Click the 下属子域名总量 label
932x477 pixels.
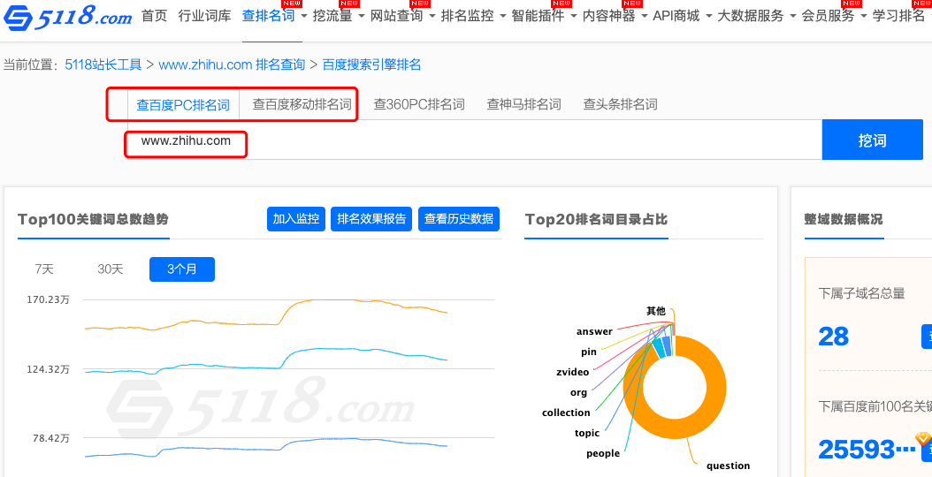pyautogui.click(x=861, y=293)
